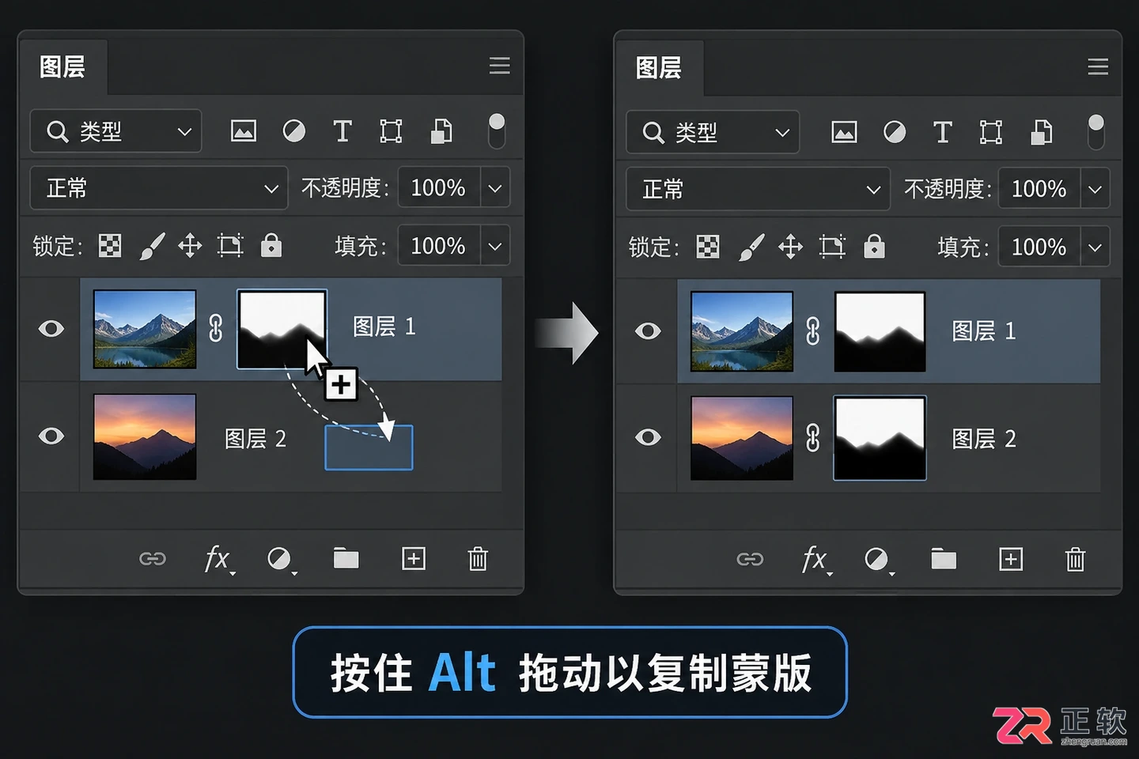Click 图层 1 mask thumbnail, right panel
Viewport: 1139px width, 759px height.
tap(880, 331)
